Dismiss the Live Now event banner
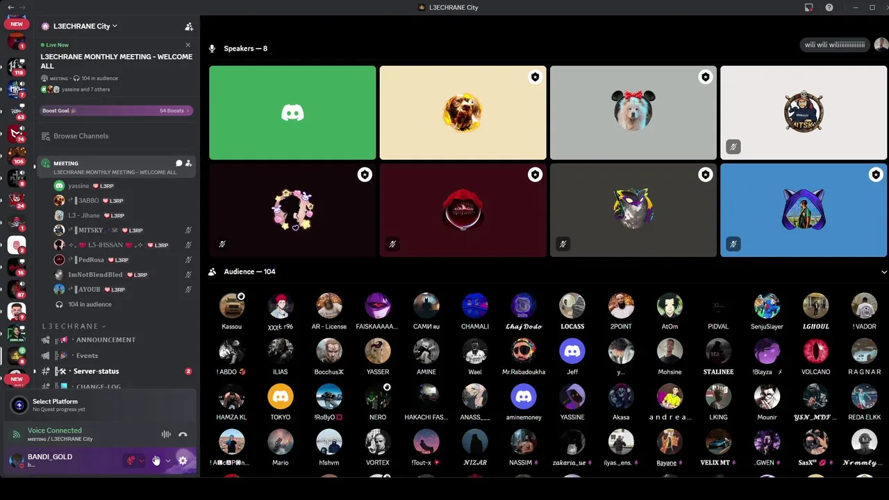 pos(188,45)
